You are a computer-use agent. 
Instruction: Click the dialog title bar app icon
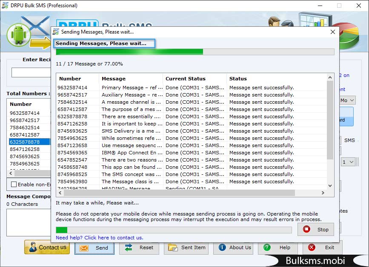click(56, 32)
